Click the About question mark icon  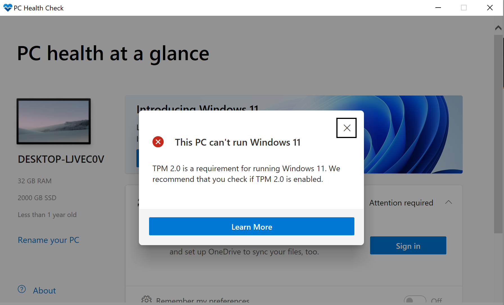pyautogui.click(x=22, y=289)
